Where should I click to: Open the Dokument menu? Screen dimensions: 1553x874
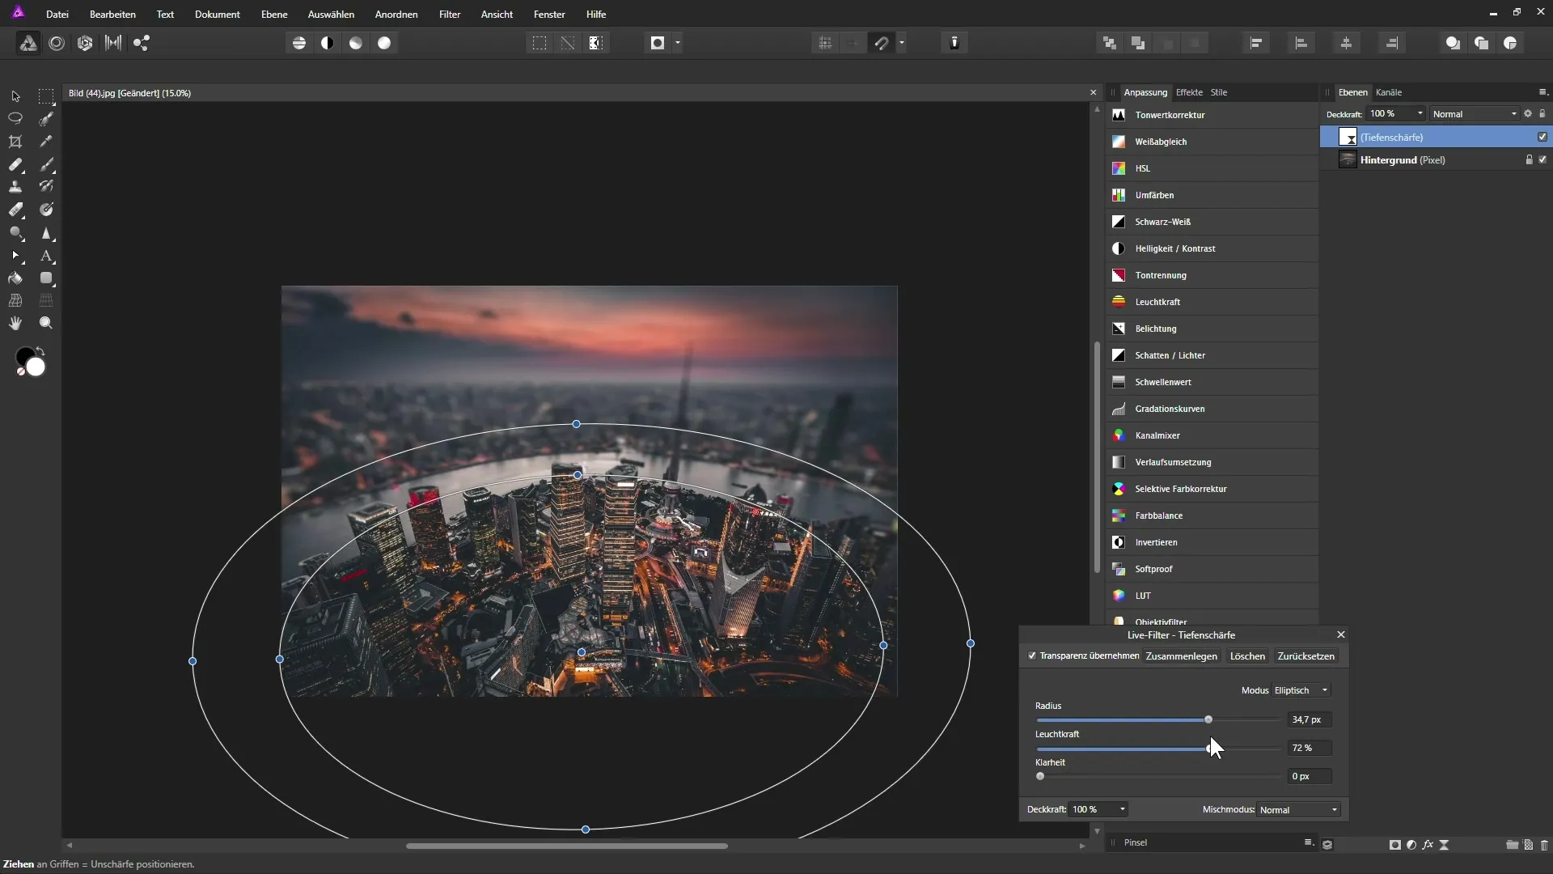(218, 15)
